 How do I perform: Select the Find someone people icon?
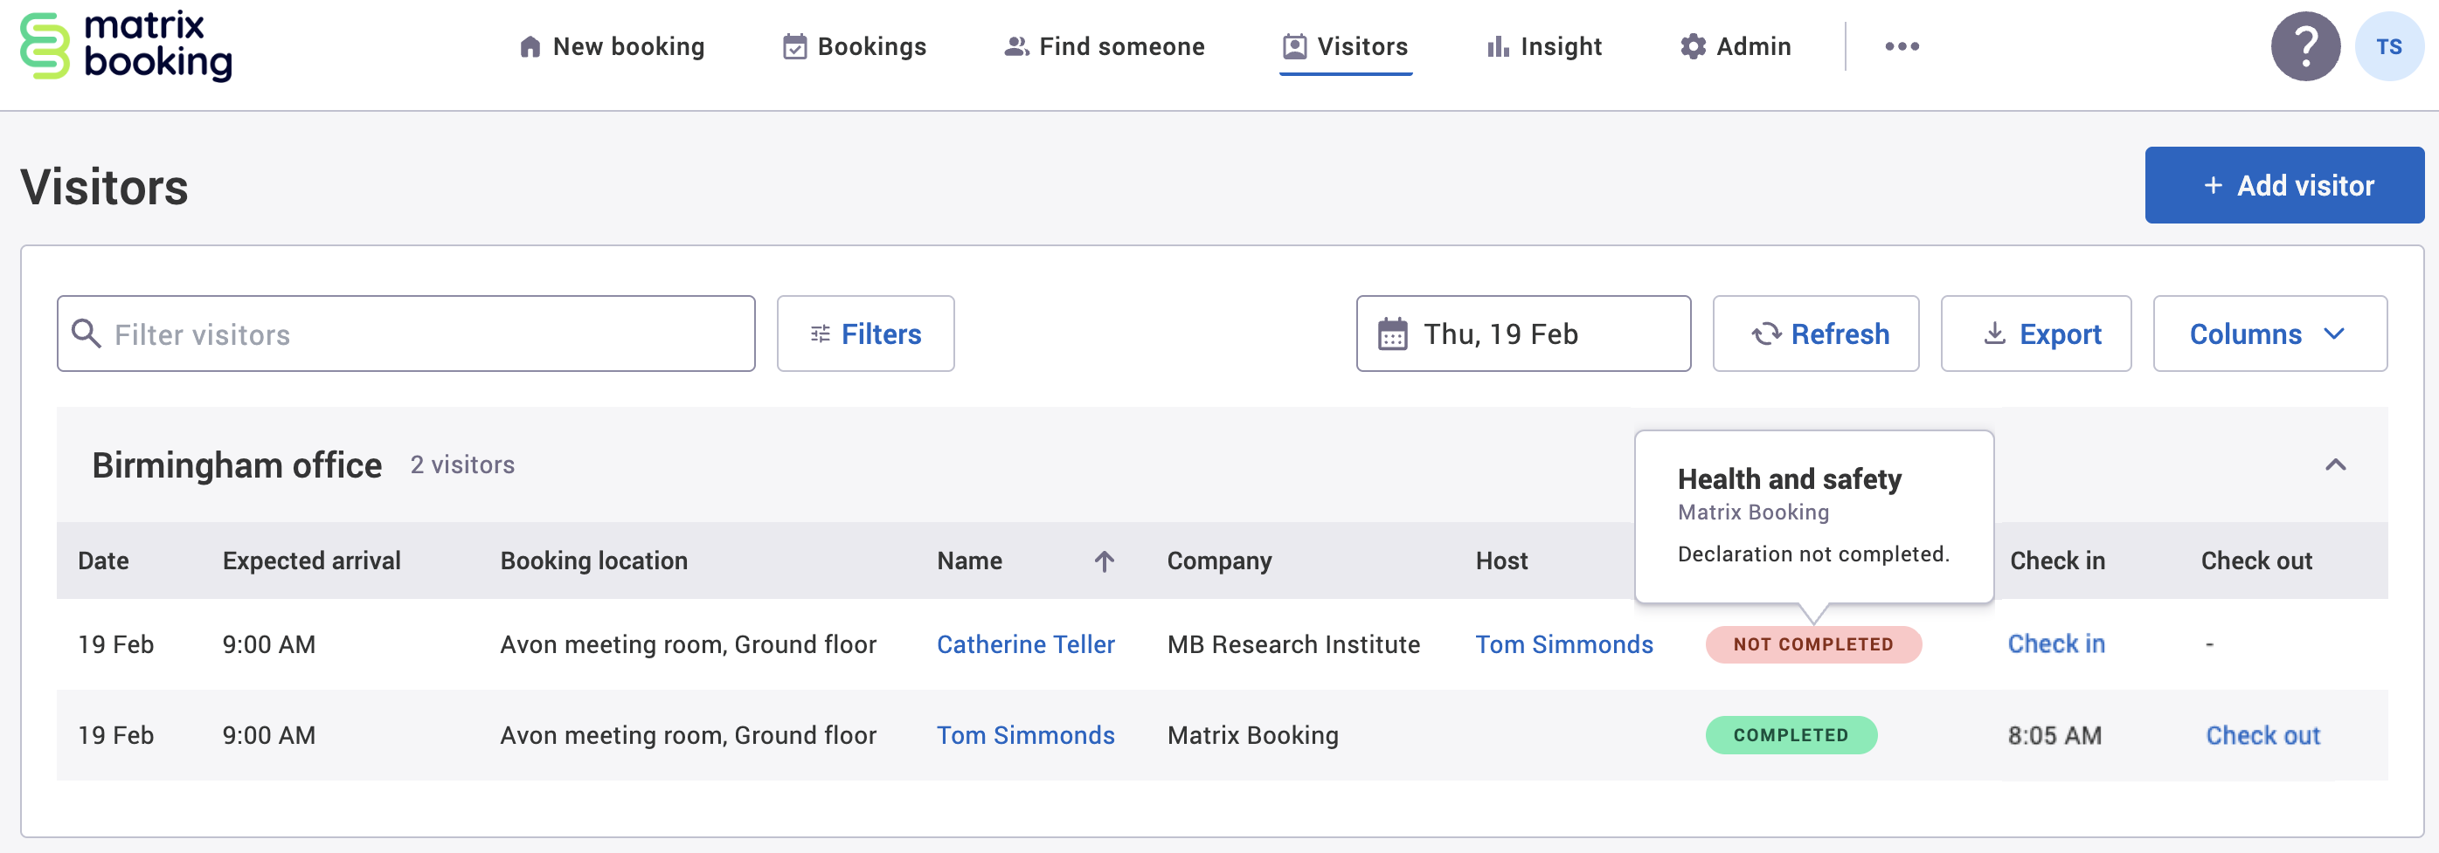tap(1015, 45)
